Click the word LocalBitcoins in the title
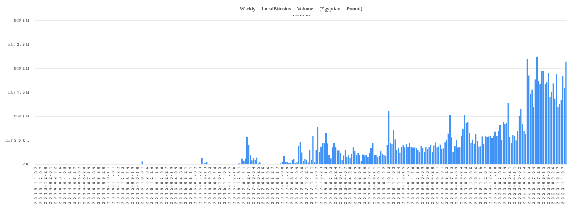The height and width of the screenshot is (211, 573). (276, 9)
